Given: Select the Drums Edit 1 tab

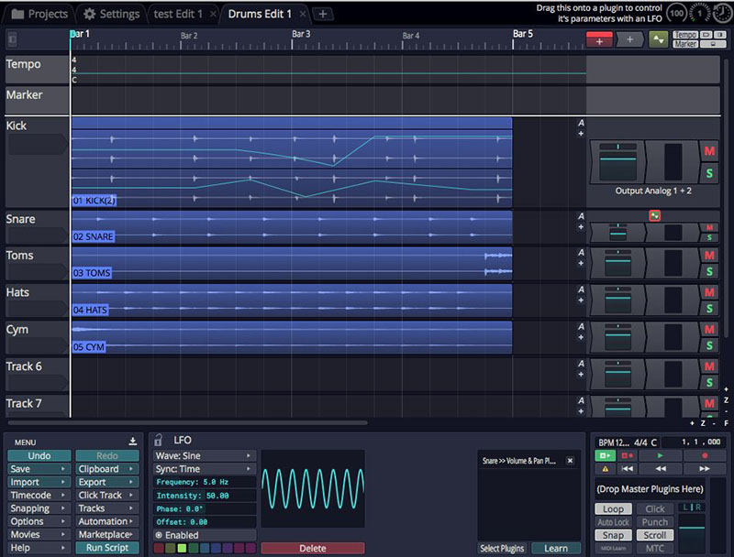Looking at the screenshot, I should click(x=265, y=14).
